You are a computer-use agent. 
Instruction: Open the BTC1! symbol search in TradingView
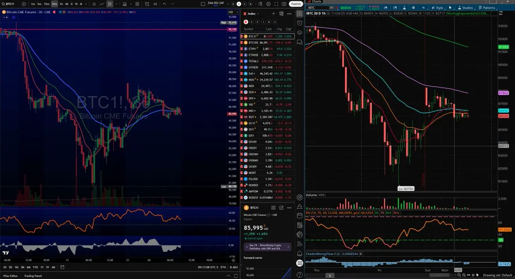point(9,4)
